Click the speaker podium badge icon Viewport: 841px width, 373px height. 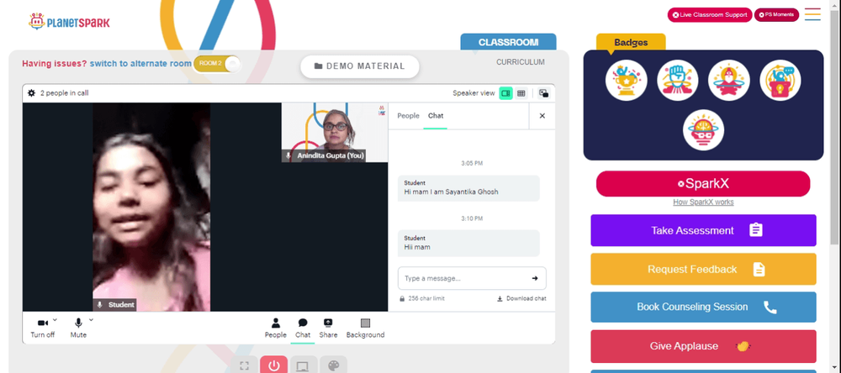pyautogui.click(x=780, y=81)
